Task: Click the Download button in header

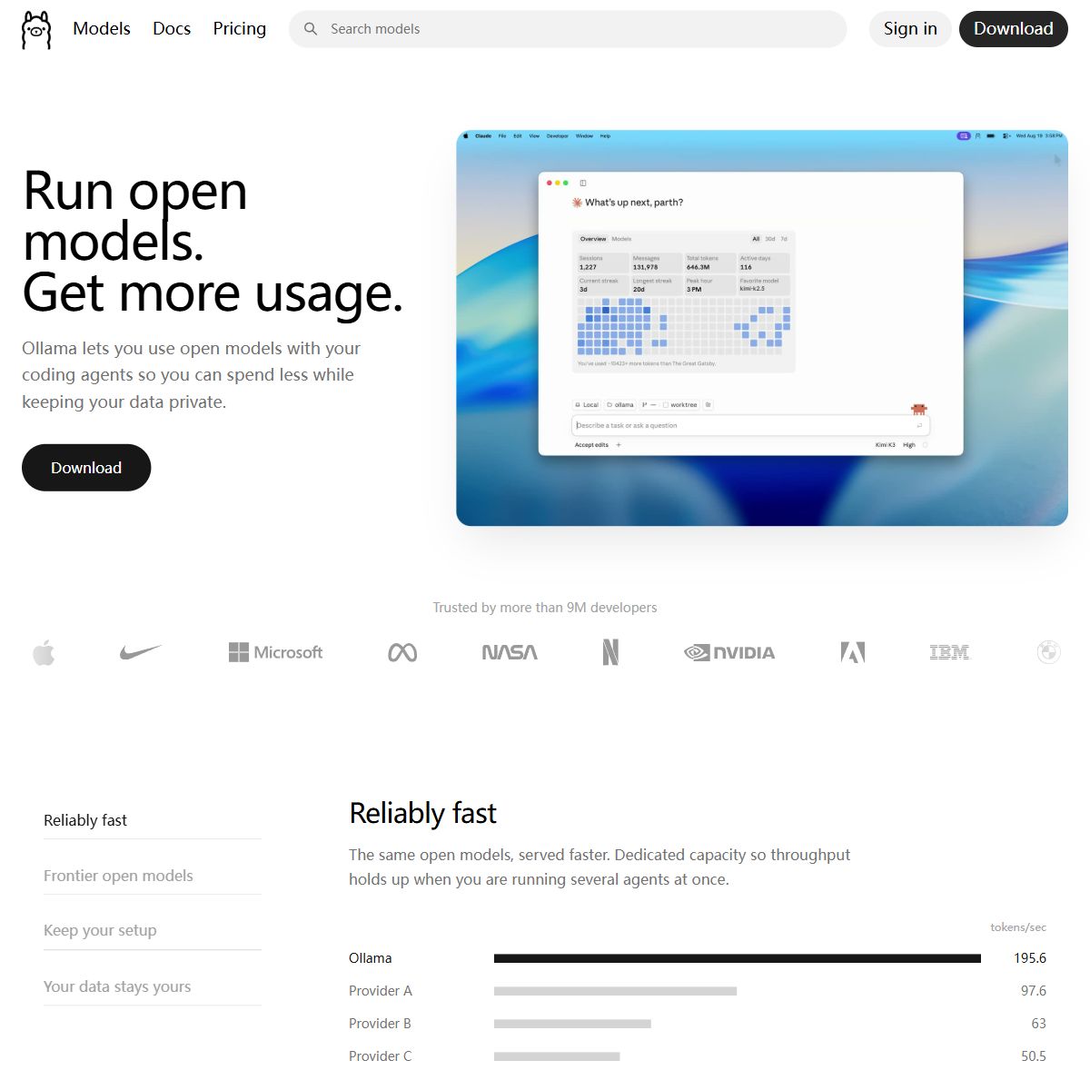Action: 1014,29
